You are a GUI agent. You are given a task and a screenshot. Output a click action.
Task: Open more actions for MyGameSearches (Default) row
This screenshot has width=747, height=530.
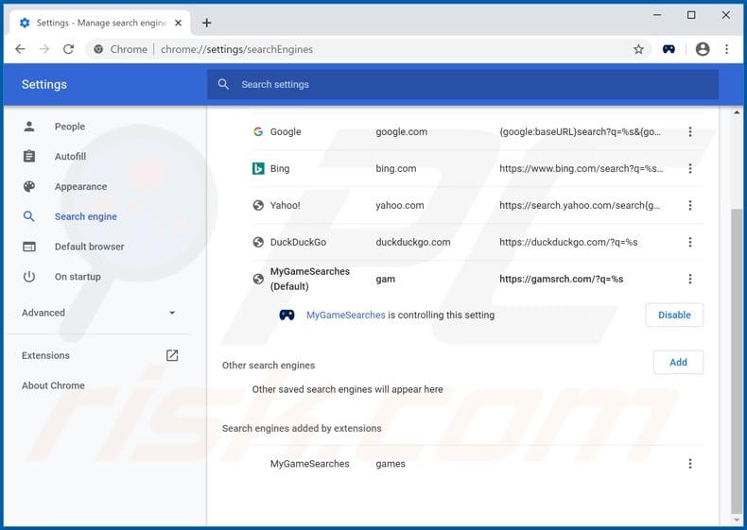[x=690, y=279]
